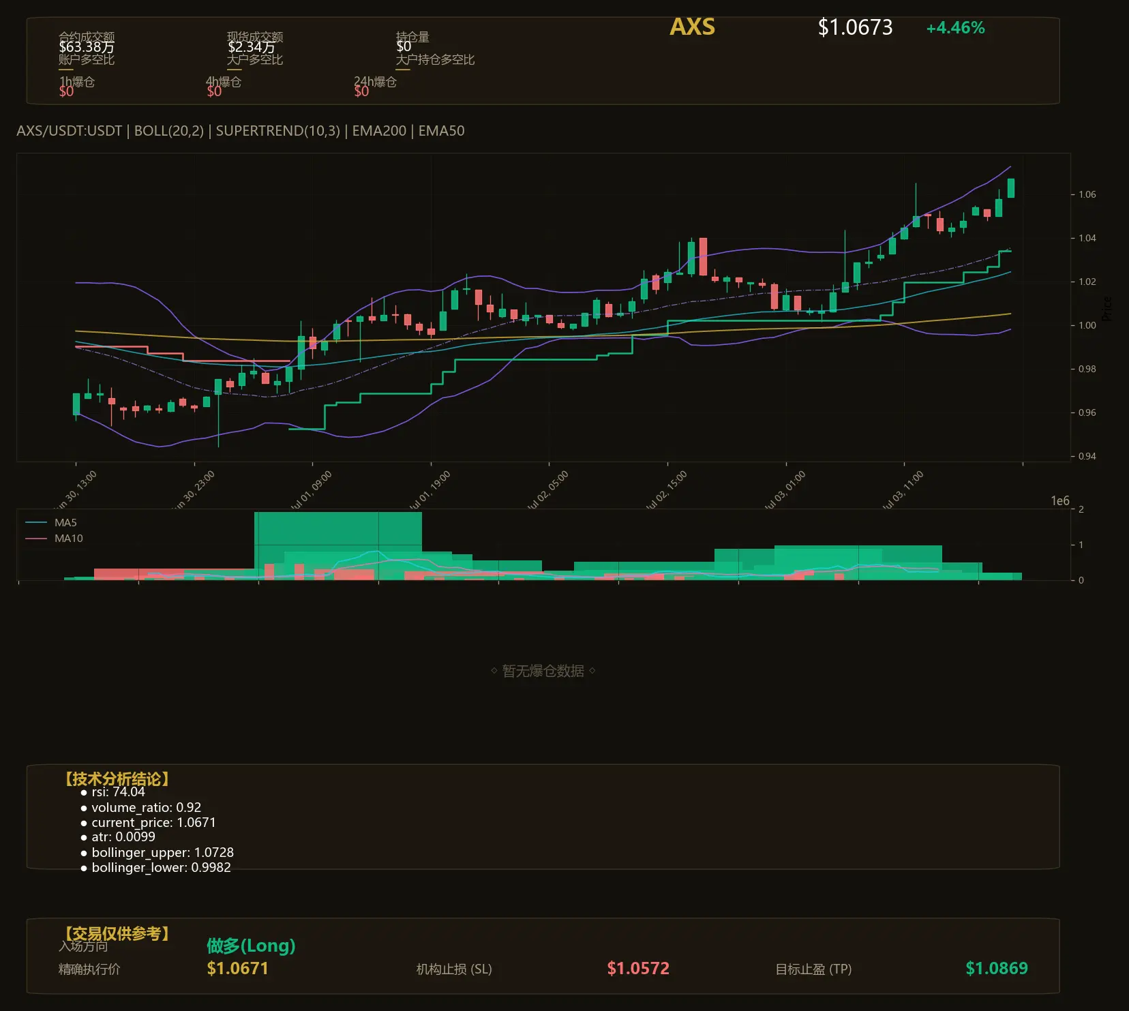
Task: Click the 精确执行价 label
Action: 89,969
